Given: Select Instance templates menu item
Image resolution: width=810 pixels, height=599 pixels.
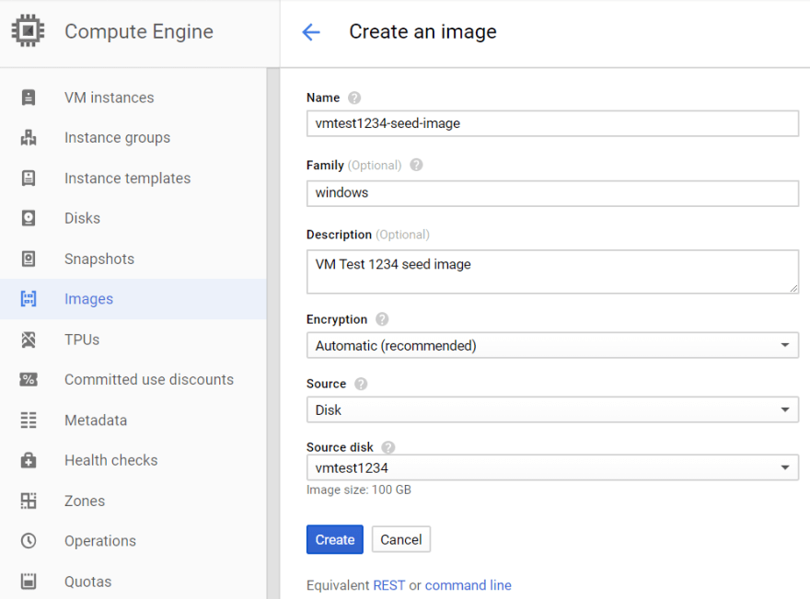Looking at the screenshot, I should pos(133,179).
